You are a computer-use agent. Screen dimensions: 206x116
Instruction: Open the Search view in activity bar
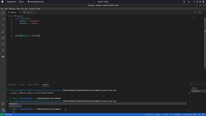coord(3,19)
